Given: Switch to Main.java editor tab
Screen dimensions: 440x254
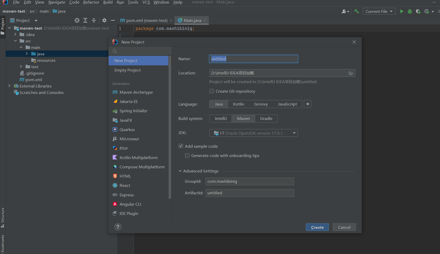Looking at the screenshot, I should 192,20.
